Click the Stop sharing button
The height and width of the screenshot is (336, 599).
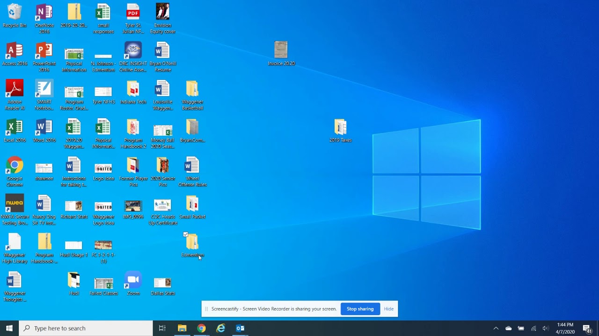[360, 309]
